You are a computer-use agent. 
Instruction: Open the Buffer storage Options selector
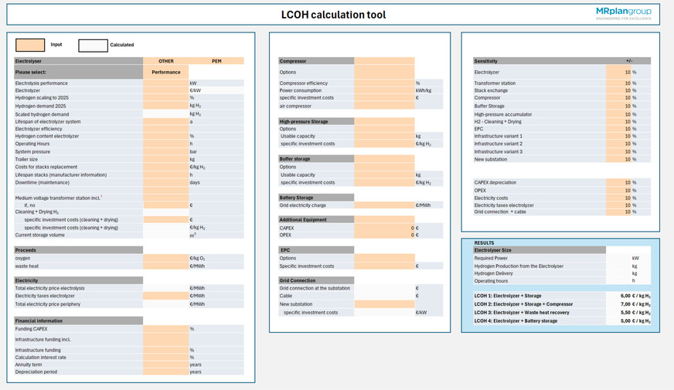tap(384, 167)
